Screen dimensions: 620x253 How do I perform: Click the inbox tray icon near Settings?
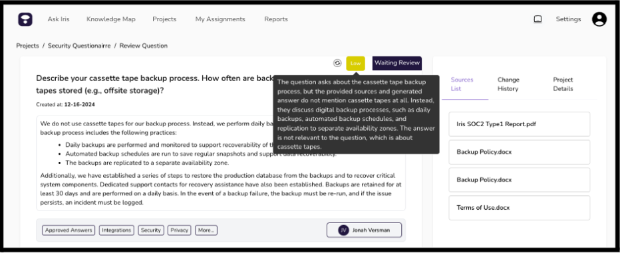(538, 19)
